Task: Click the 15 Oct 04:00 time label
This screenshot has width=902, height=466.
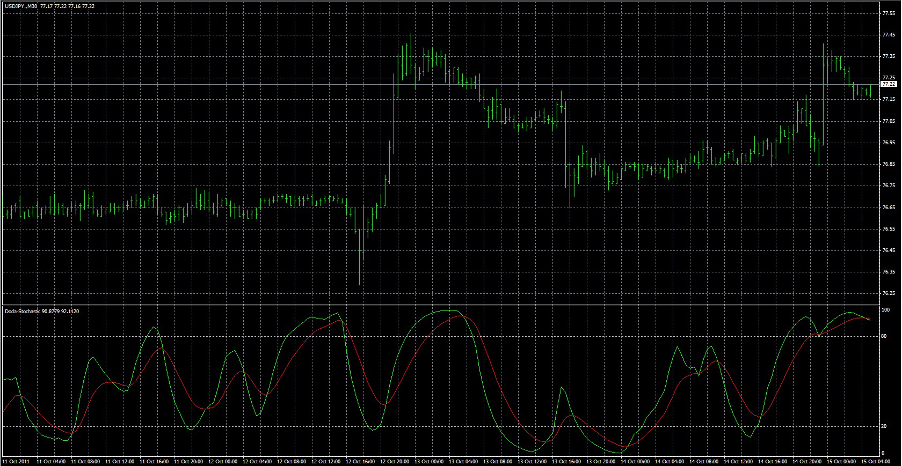Action: coord(876,461)
